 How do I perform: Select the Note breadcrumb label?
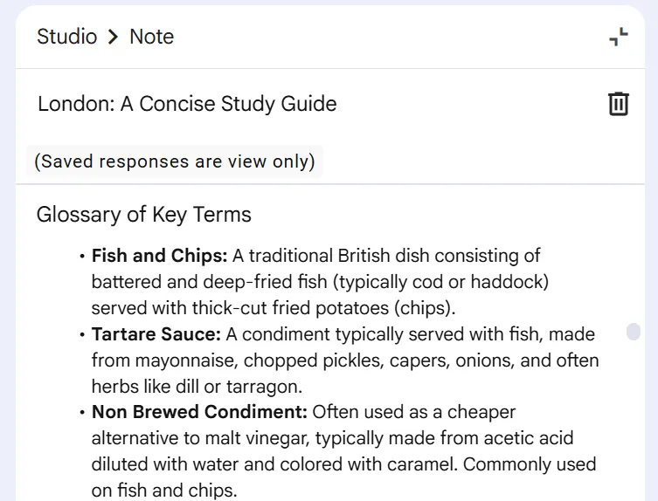click(151, 38)
